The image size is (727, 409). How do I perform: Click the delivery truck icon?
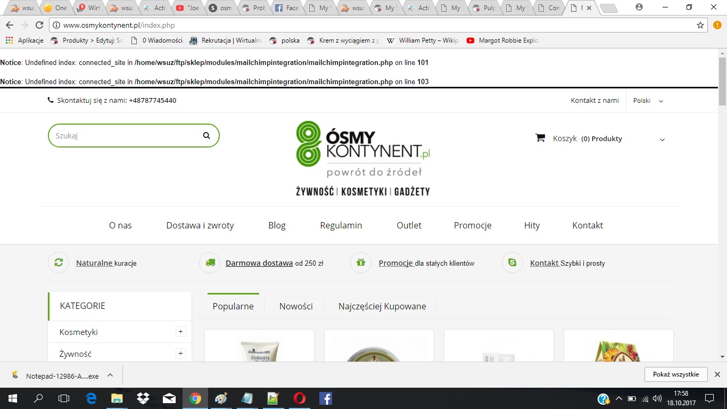pyautogui.click(x=210, y=263)
